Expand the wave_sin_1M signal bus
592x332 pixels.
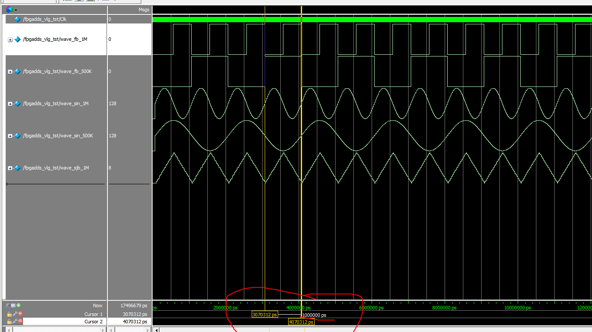[x=10, y=104]
